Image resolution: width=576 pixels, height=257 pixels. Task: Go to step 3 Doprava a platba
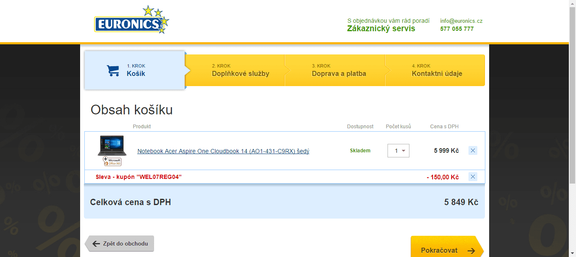point(335,70)
